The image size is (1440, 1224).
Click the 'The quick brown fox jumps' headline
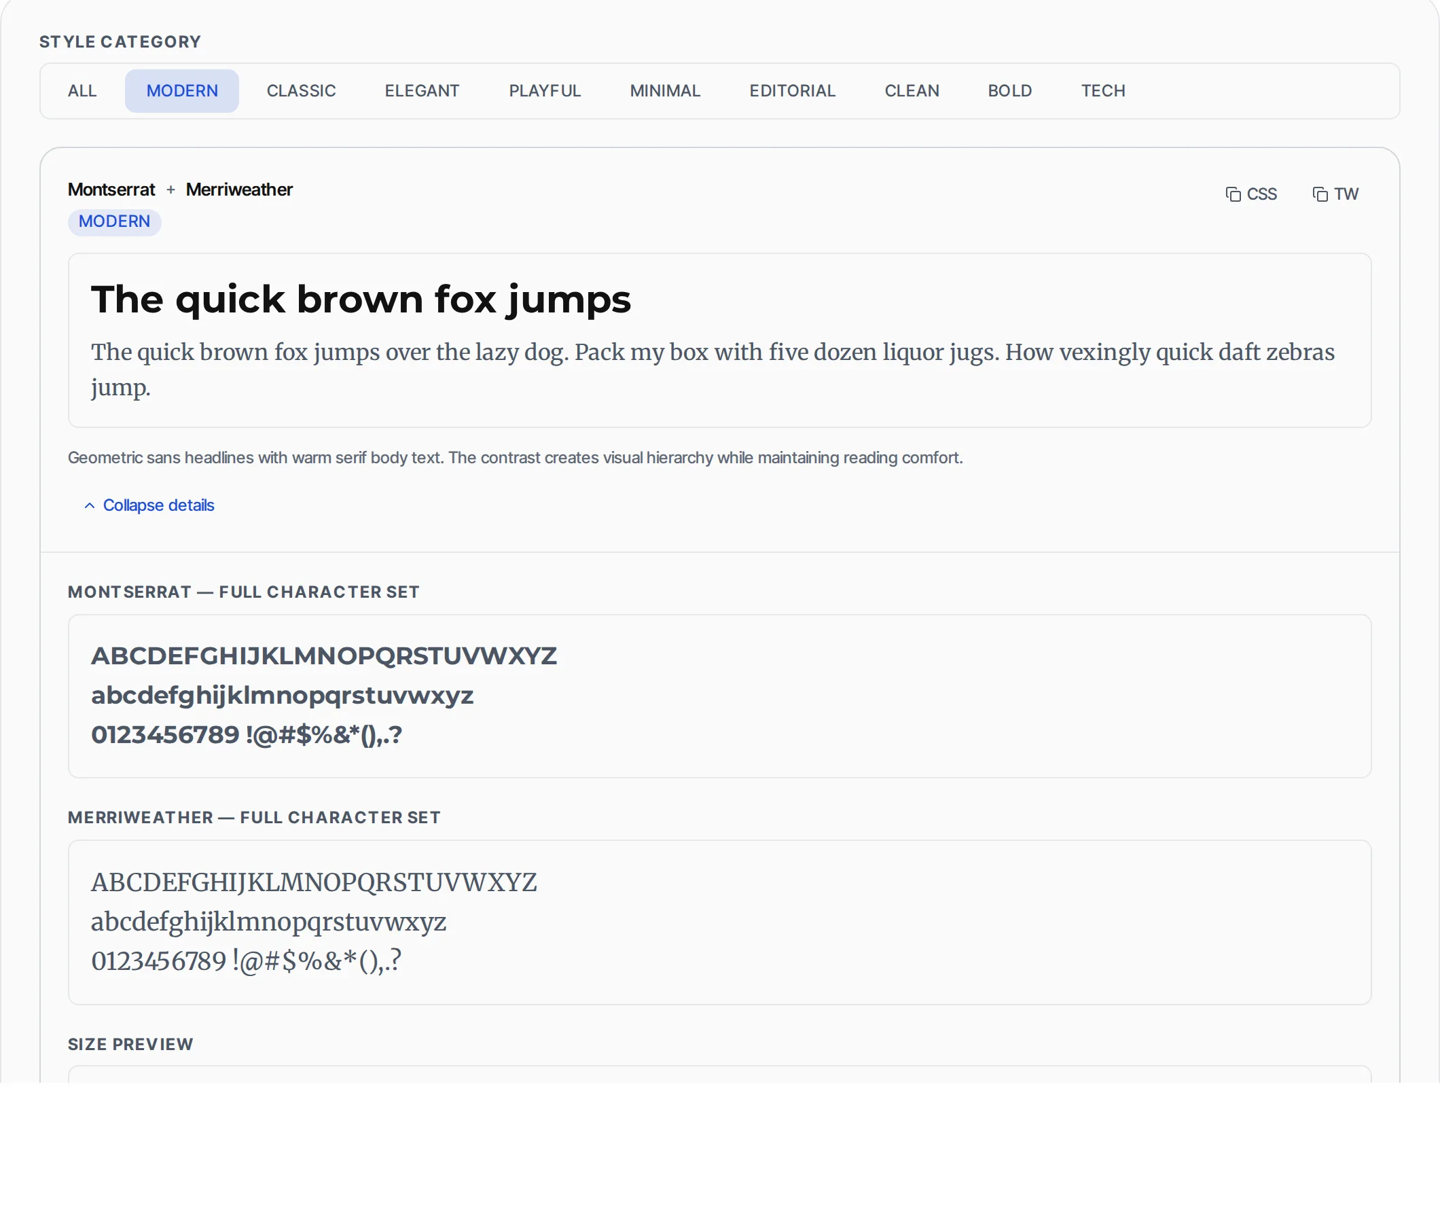point(361,300)
